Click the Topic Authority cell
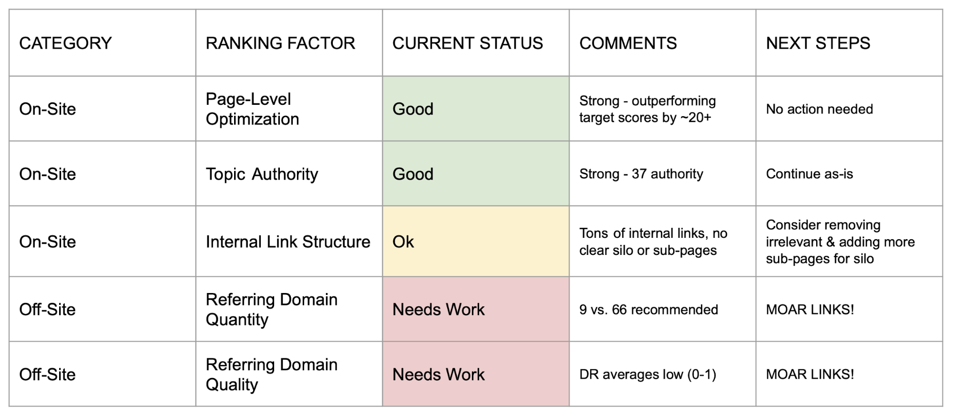Viewport: 953px width, 416px height. [262, 174]
